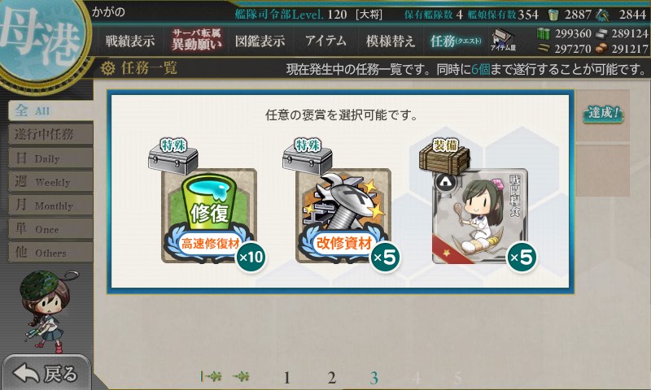Filter Others quests

coord(50,253)
